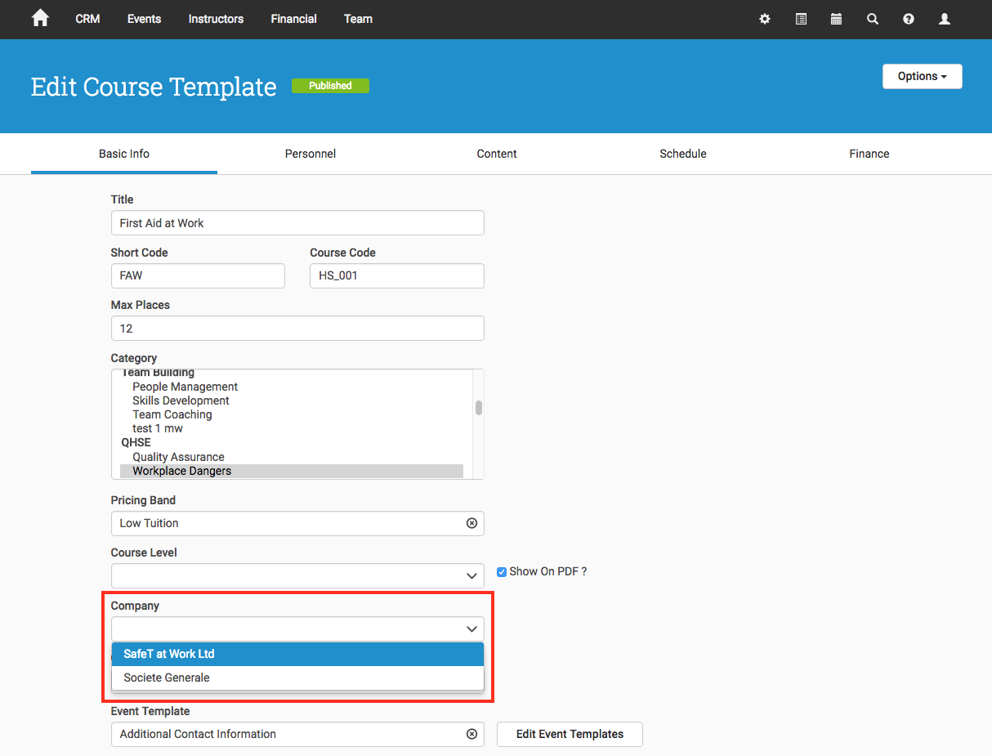992x756 pixels.
Task: Toggle the Show On PDF checkbox
Action: click(502, 572)
